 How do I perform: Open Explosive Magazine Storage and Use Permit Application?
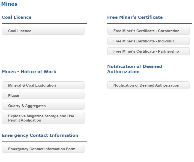pos(43,118)
